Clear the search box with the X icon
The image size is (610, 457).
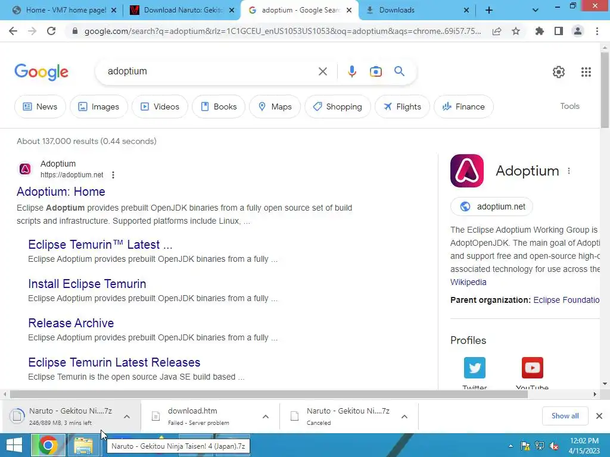(x=322, y=71)
